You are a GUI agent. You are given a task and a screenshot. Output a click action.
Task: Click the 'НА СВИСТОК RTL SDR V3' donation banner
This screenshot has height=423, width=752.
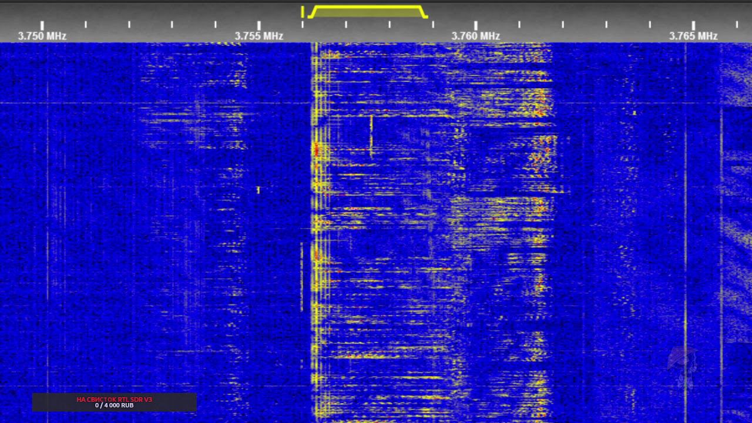115,402
